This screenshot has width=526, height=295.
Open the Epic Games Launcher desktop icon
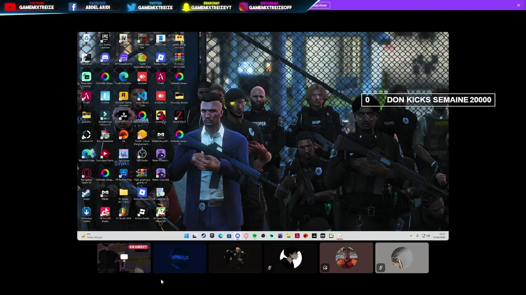(105, 41)
